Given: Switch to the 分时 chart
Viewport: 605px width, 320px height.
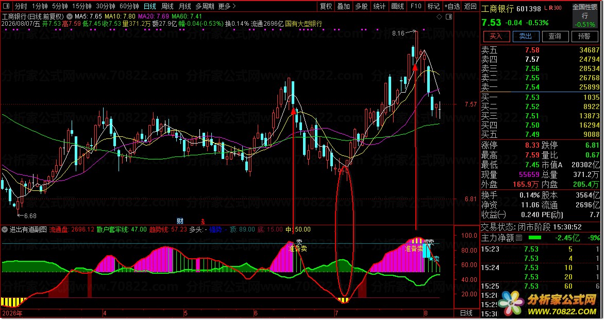Looking at the screenshot, I should (x=21, y=6).
